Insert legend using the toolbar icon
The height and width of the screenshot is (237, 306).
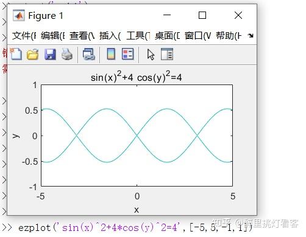(x=128, y=54)
